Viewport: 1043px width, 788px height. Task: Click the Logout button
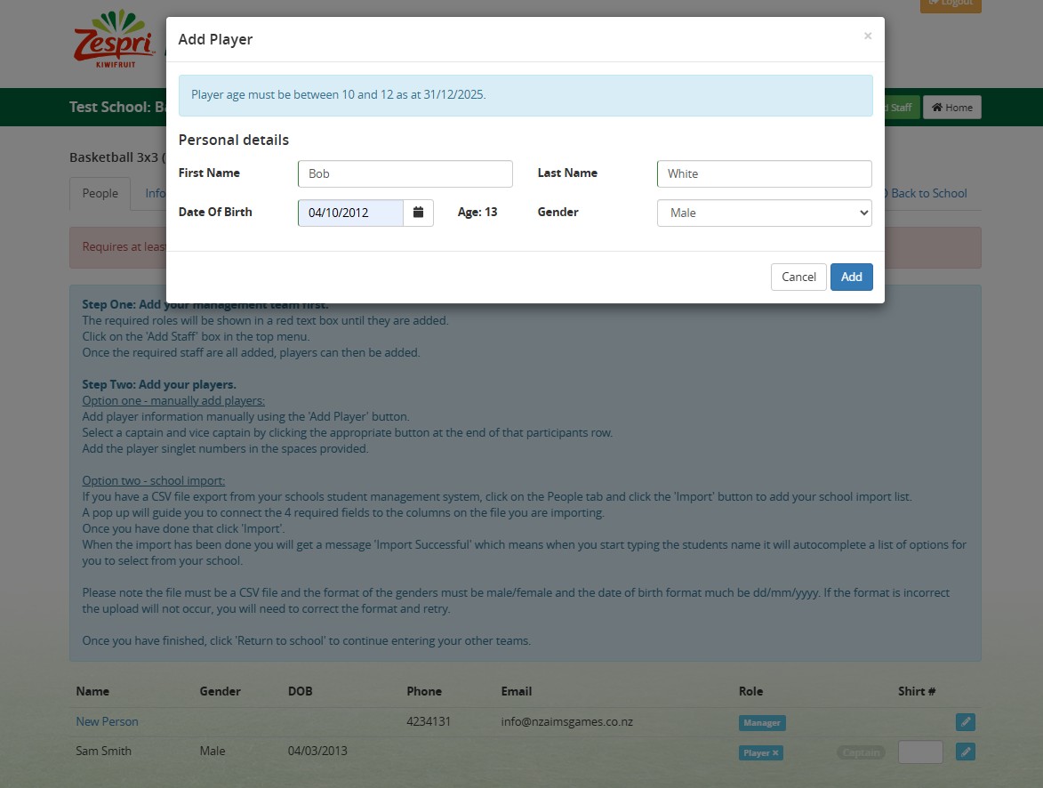click(950, 4)
